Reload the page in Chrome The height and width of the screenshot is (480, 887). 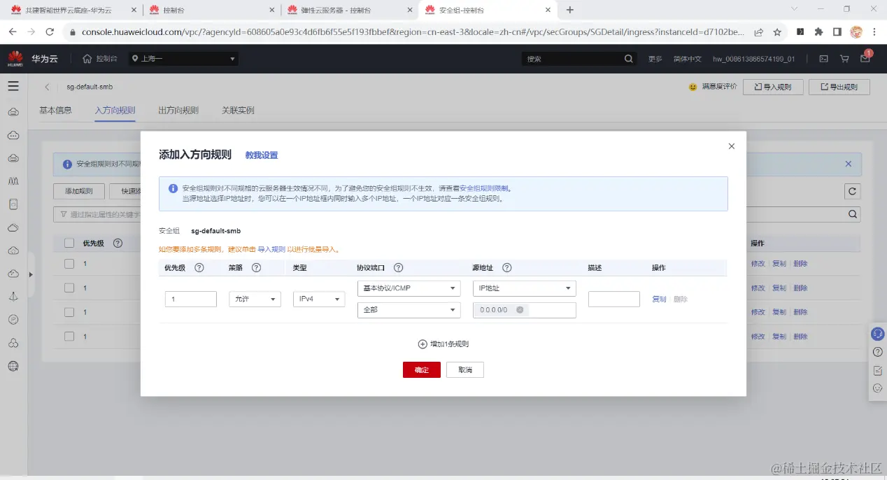[50, 32]
